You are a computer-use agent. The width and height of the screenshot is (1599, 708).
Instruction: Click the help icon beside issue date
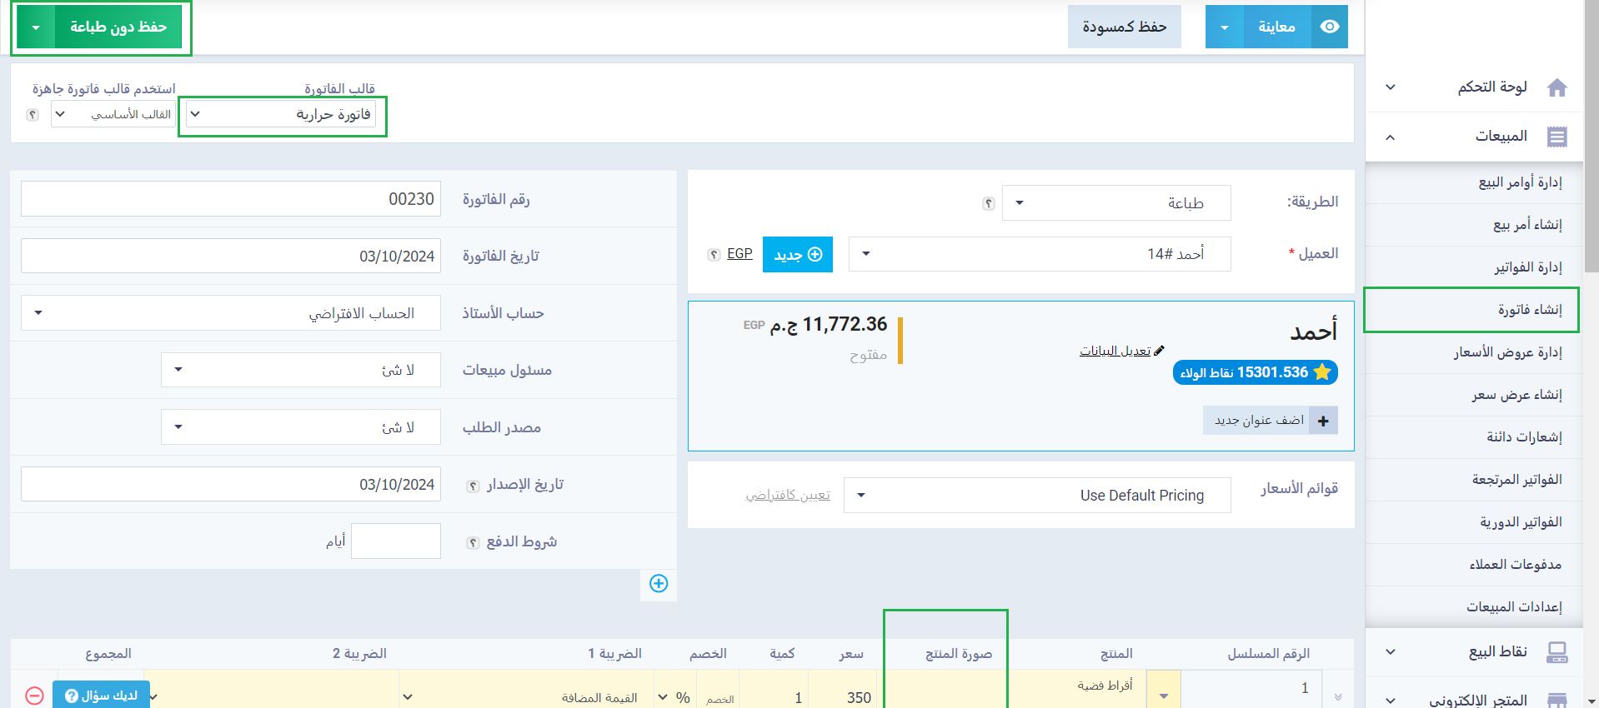pyautogui.click(x=473, y=486)
